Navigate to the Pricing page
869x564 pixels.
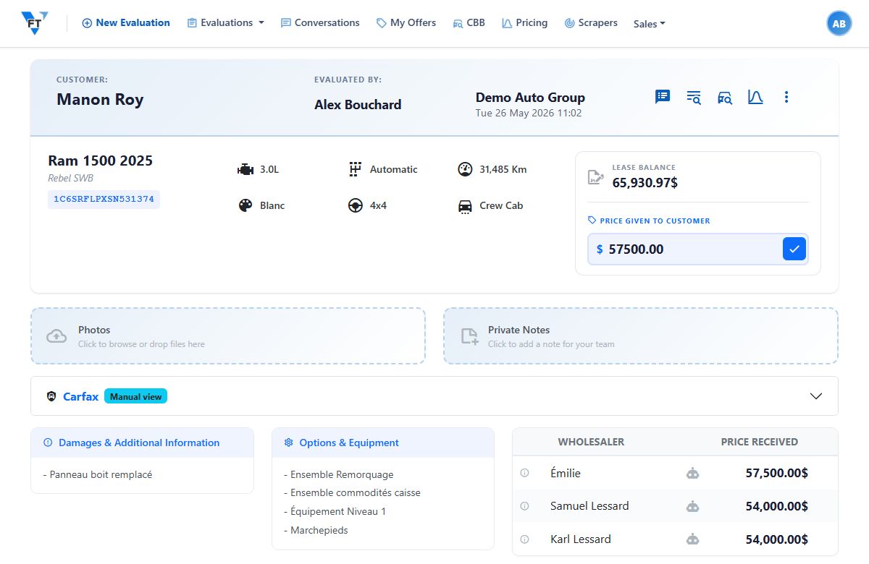tap(524, 23)
